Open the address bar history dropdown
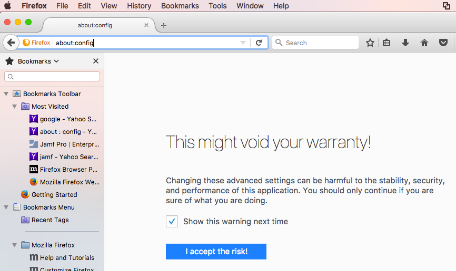The width and height of the screenshot is (456, 271). [x=243, y=43]
